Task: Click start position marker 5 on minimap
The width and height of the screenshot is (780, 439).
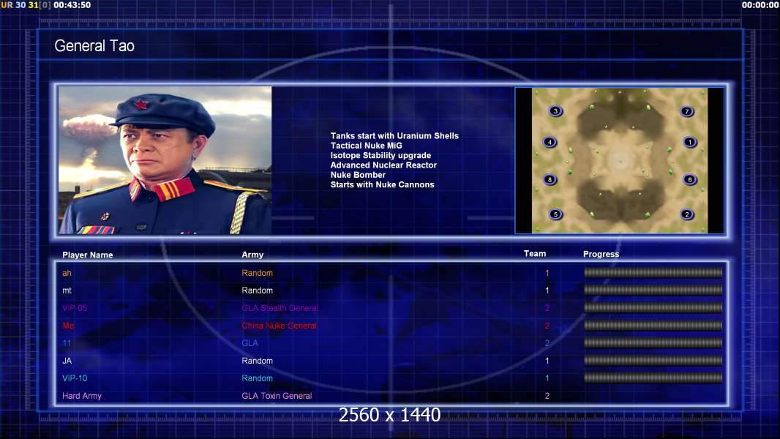Action: click(x=555, y=214)
